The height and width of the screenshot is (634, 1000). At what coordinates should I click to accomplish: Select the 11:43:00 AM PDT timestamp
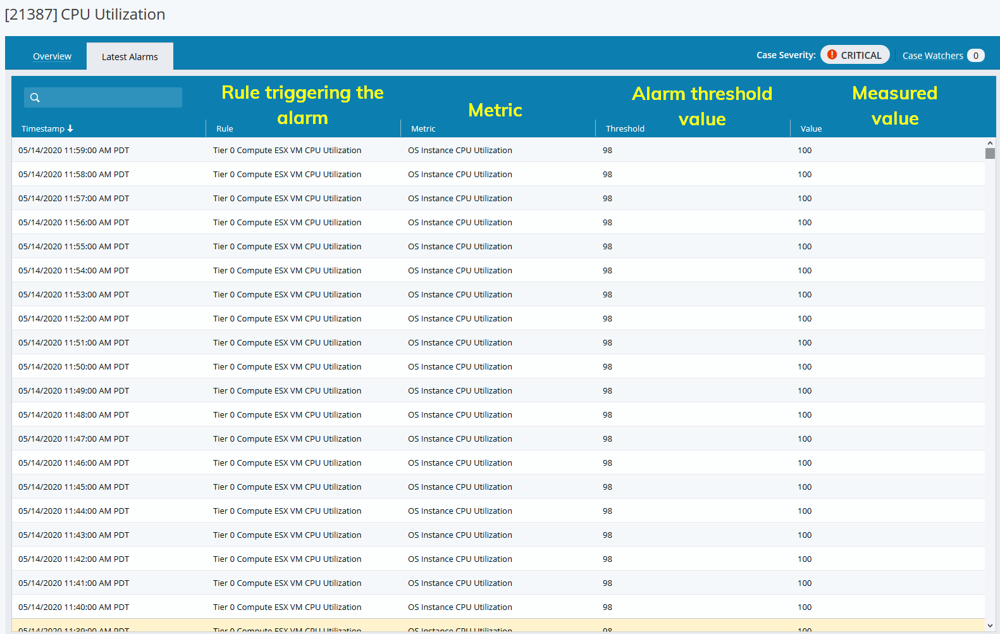(x=73, y=535)
